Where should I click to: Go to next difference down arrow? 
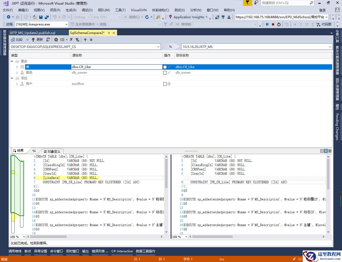tap(91, 40)
